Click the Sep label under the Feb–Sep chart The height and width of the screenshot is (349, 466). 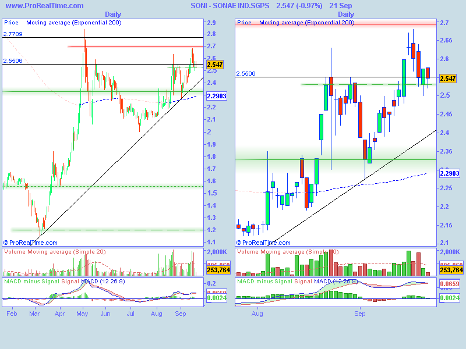(181, 314)
